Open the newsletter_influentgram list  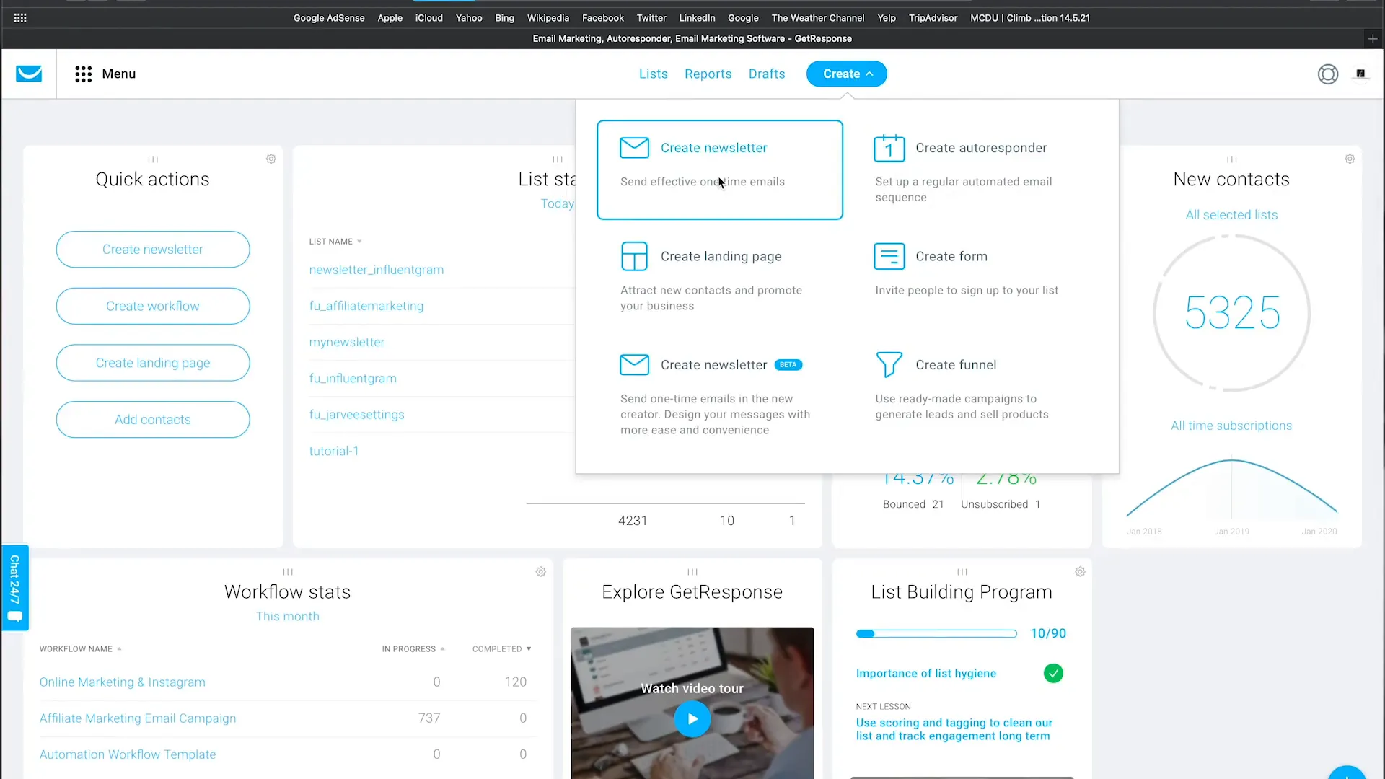coord(377,270)
